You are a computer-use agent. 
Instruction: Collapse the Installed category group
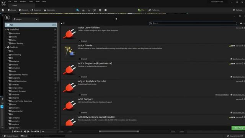6,30
